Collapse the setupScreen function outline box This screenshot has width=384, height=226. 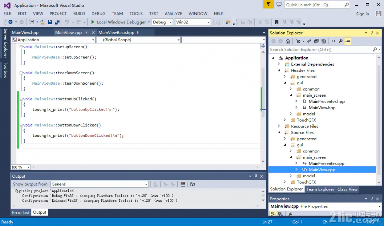point(21,47)
